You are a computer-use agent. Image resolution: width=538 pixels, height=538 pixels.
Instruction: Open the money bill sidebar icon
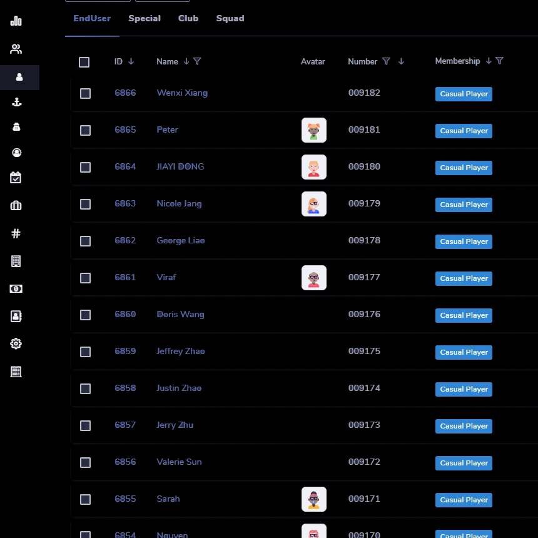(16, 288)
